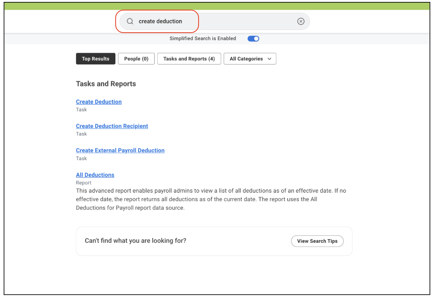The height and width of the screenshot is (298, 433).
Task: Click the green header bar at the top
Action: coord(217,6)
